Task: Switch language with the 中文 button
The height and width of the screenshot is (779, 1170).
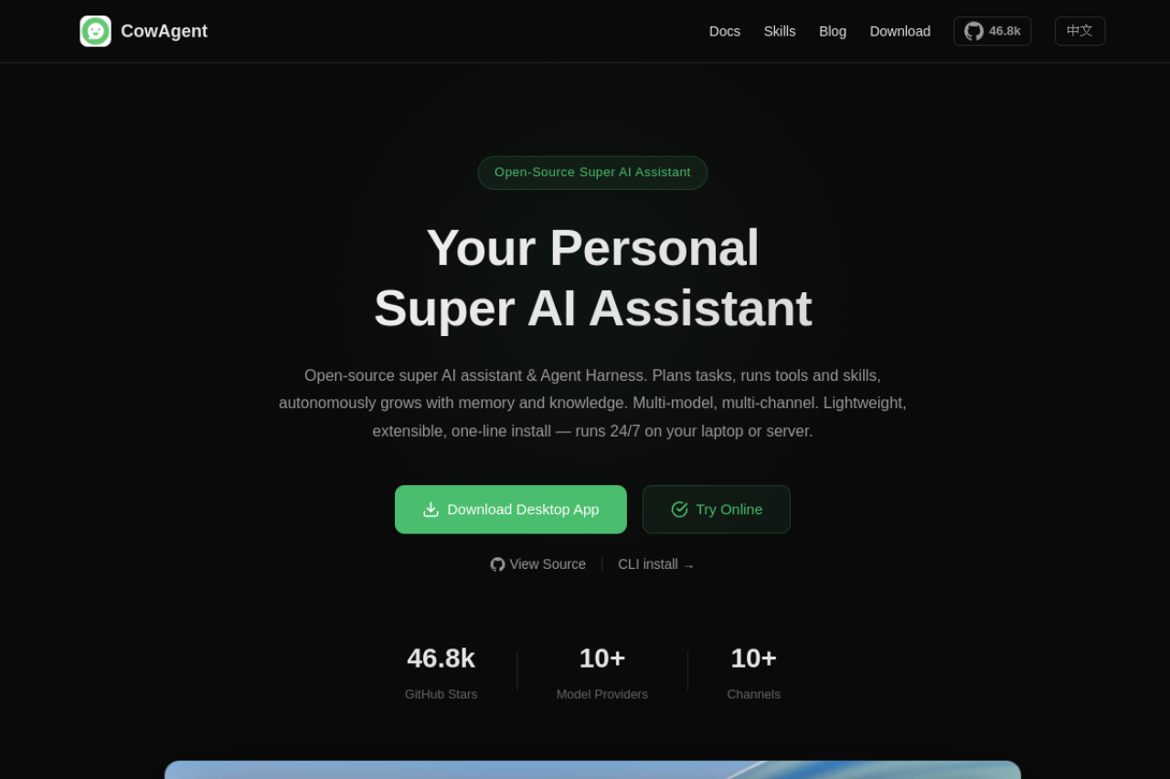Action: [1080, 31]
